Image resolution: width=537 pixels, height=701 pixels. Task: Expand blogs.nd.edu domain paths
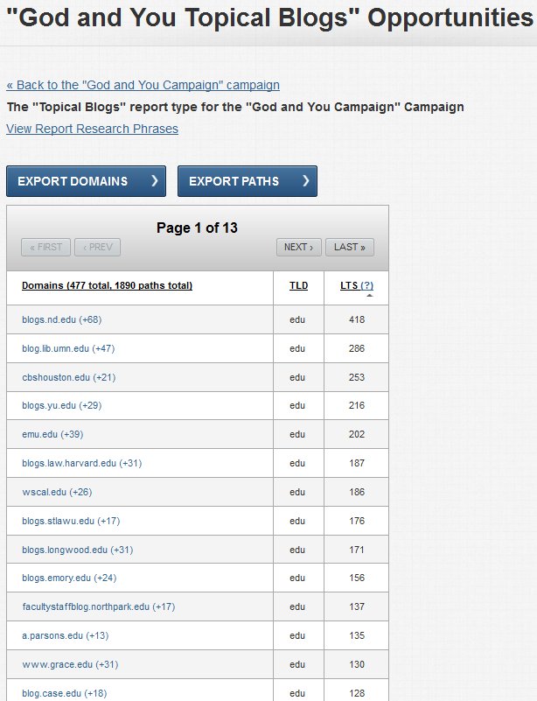tap(61, 319)
